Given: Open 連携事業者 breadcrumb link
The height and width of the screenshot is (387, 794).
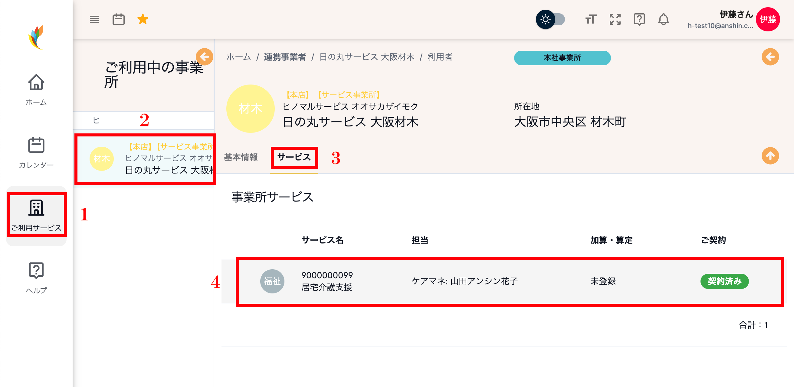Looking at the screenshot, I should pyautogui.click(x=284, y=57).
